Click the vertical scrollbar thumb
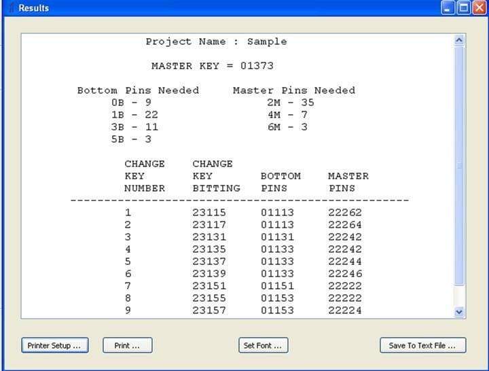This screenshot has width=489, height=371. tap(459, 166)
